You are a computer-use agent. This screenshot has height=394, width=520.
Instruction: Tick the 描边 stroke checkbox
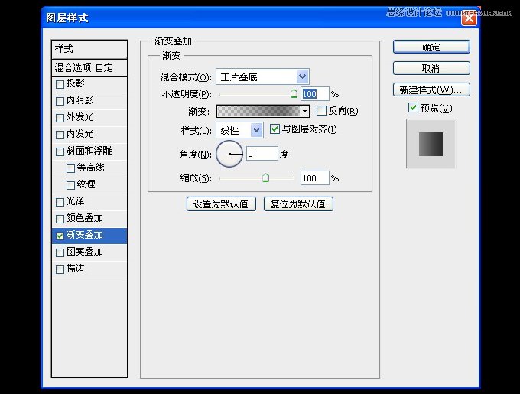[60, 269]
